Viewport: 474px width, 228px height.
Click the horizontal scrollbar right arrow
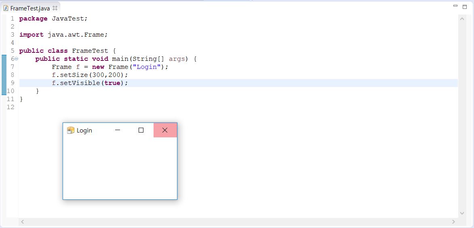(x=453, y=222)
